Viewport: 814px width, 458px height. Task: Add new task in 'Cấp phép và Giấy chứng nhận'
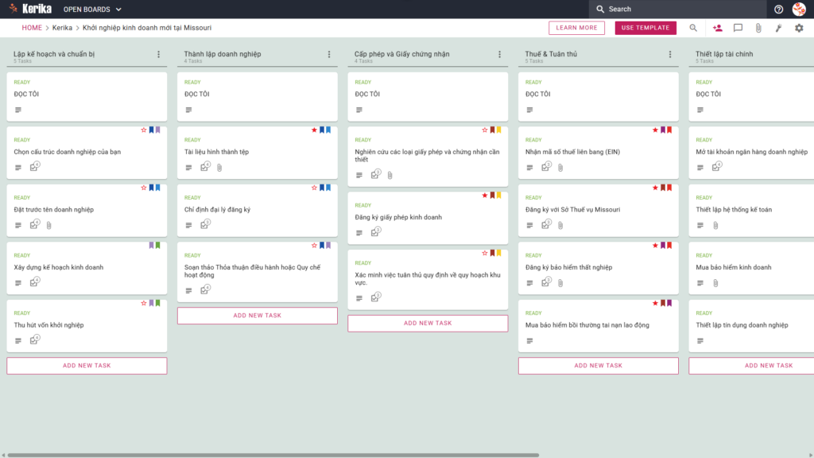428,323
